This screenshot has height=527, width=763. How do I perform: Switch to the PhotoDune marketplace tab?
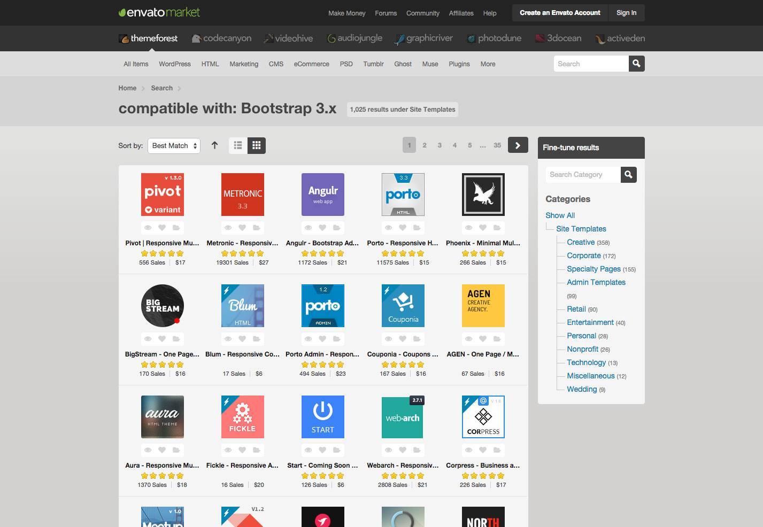[x=494, y=38]
